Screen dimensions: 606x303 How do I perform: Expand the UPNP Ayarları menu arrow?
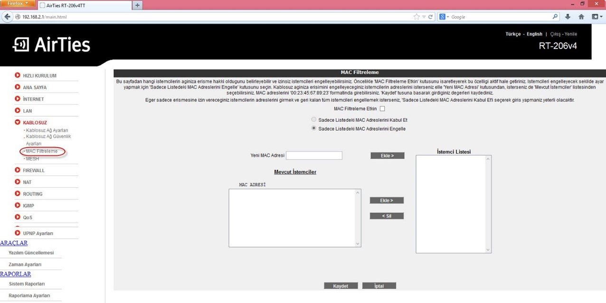click(18, 233)
